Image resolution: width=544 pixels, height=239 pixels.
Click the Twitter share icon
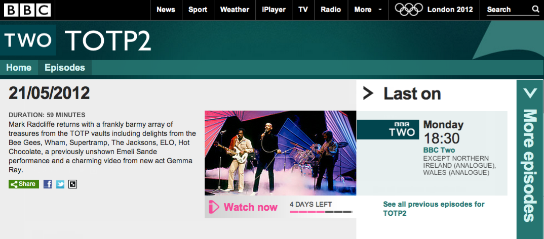60,184
